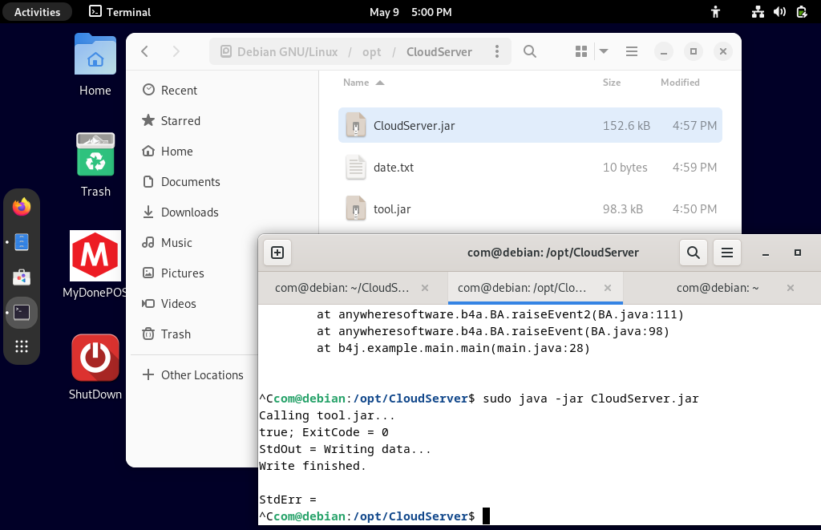Open the Files hamburger menu
Image resolution: width=821 pixels, height=530 pixels.
pos(631,51)
